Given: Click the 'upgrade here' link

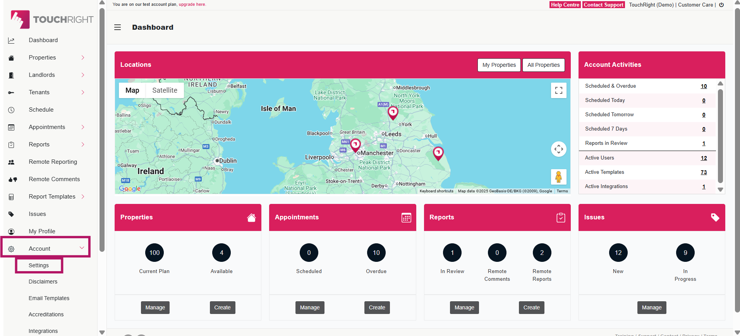Looking at the screenshot, I should tap(192, 5).
